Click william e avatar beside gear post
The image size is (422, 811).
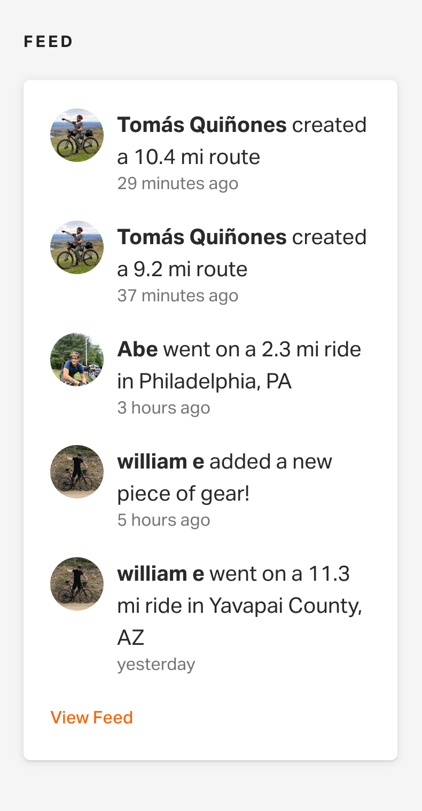(77, 472)
